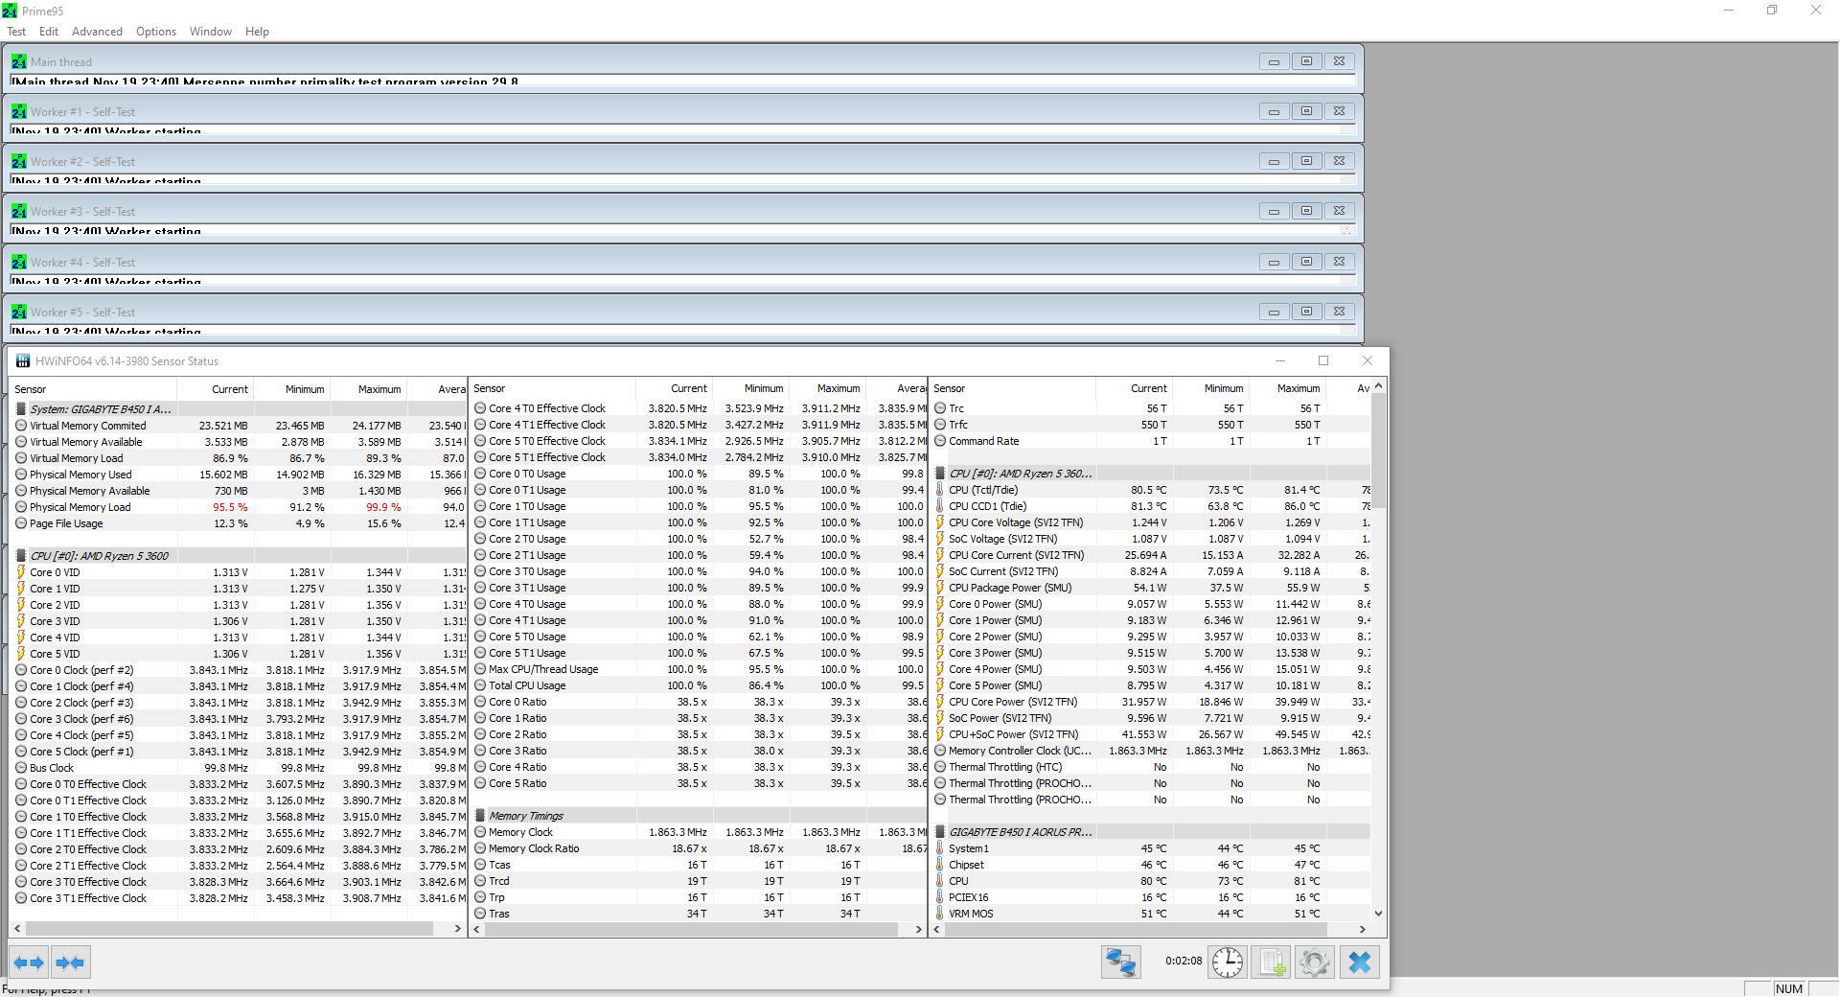The image size is (1840, 997).
Task: Select the Virtual Memory Commited row
Action: 238,426
